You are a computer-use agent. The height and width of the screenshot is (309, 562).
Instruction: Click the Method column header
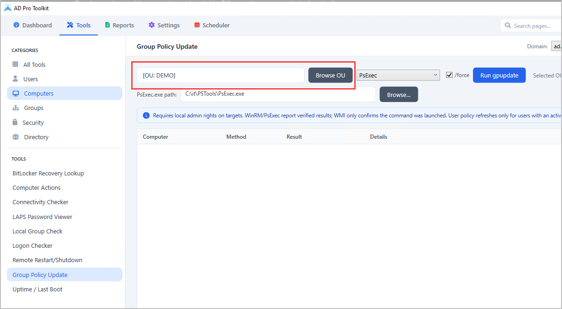click(x=236, y=137)
